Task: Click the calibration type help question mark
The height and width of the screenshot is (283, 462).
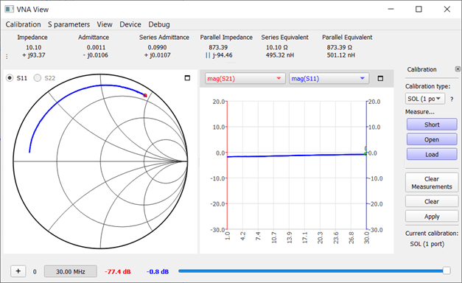Action: click(x=452, y=99)
